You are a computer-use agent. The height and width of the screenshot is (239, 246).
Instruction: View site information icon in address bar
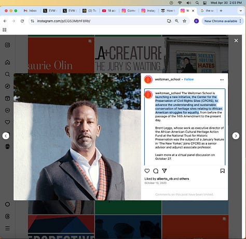click(32, 21)
